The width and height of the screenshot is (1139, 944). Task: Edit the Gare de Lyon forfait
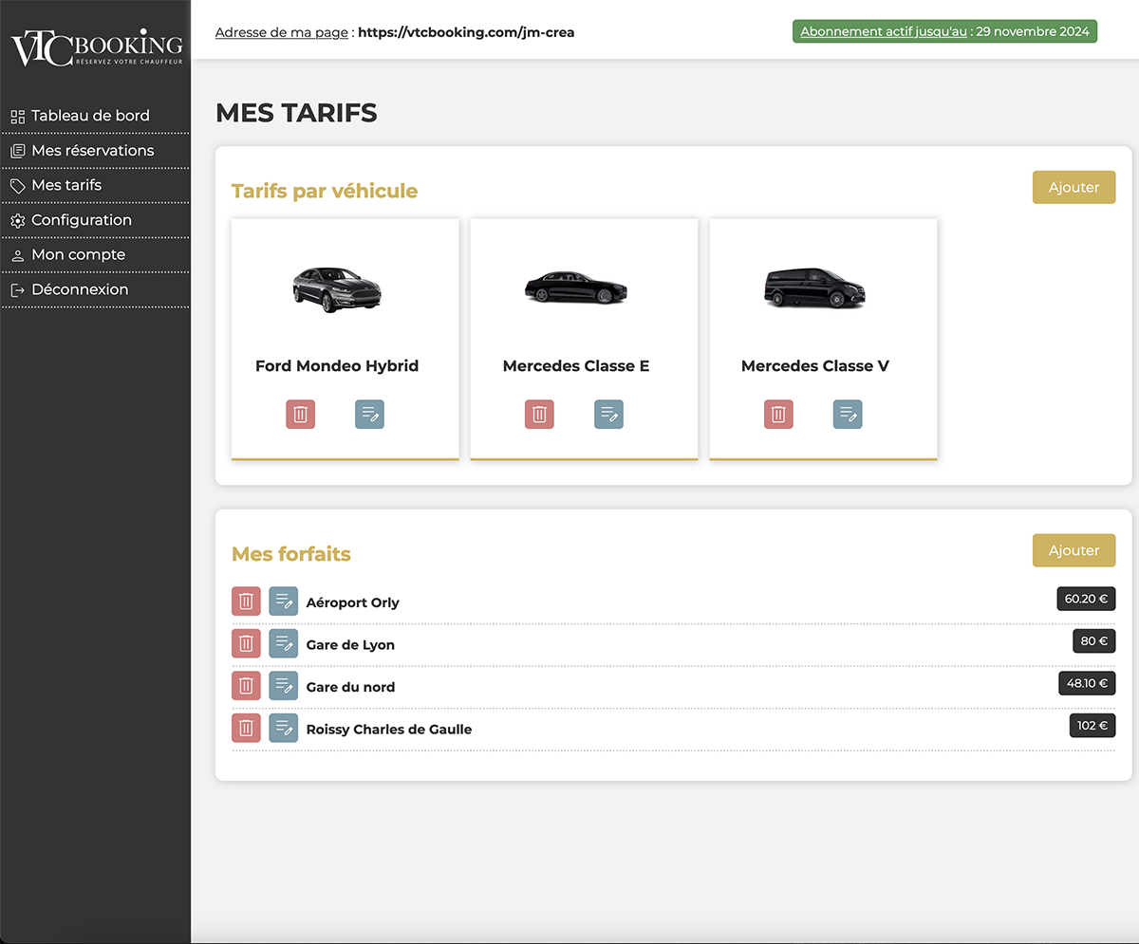click(x=283, y=643)
